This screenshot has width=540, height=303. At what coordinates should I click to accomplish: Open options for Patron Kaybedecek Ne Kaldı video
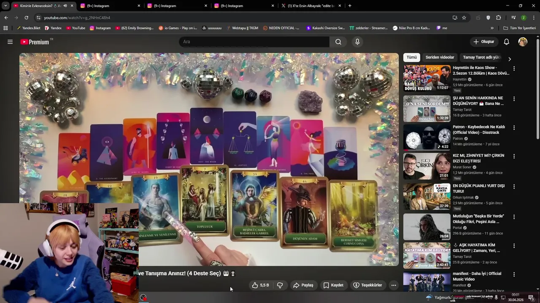[514, 128]
